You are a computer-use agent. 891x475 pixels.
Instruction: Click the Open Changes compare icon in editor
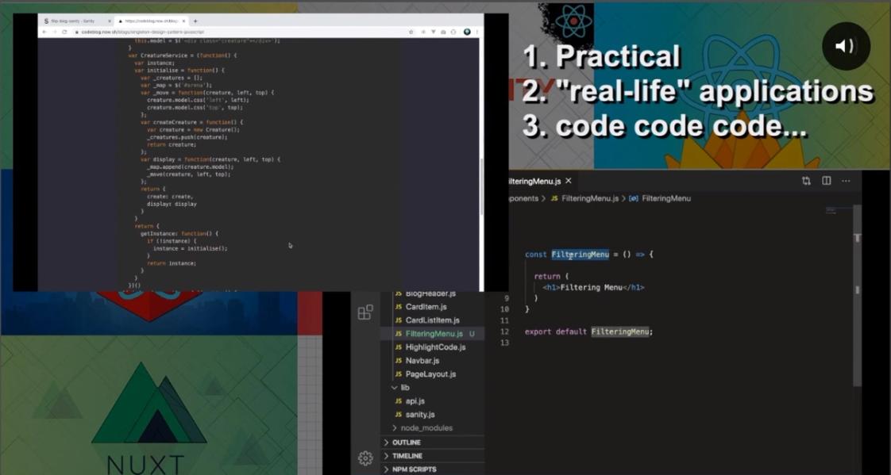pos(806,181)
